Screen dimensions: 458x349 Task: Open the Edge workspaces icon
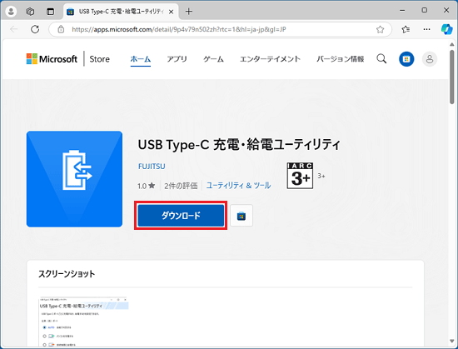[x=30, y=12]
